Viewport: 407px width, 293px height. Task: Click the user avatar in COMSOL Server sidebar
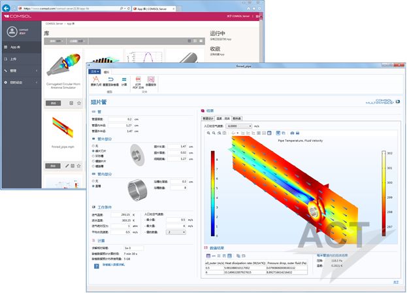[12, 31]
